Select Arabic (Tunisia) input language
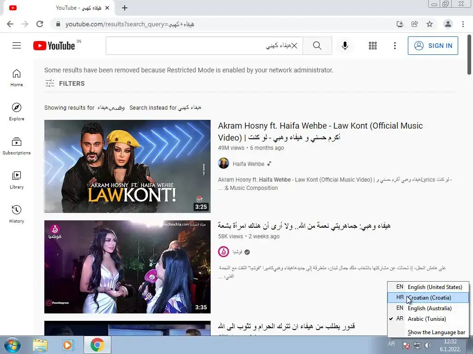Viewport: 473px width, 354px height. click(x=428, y=319)
